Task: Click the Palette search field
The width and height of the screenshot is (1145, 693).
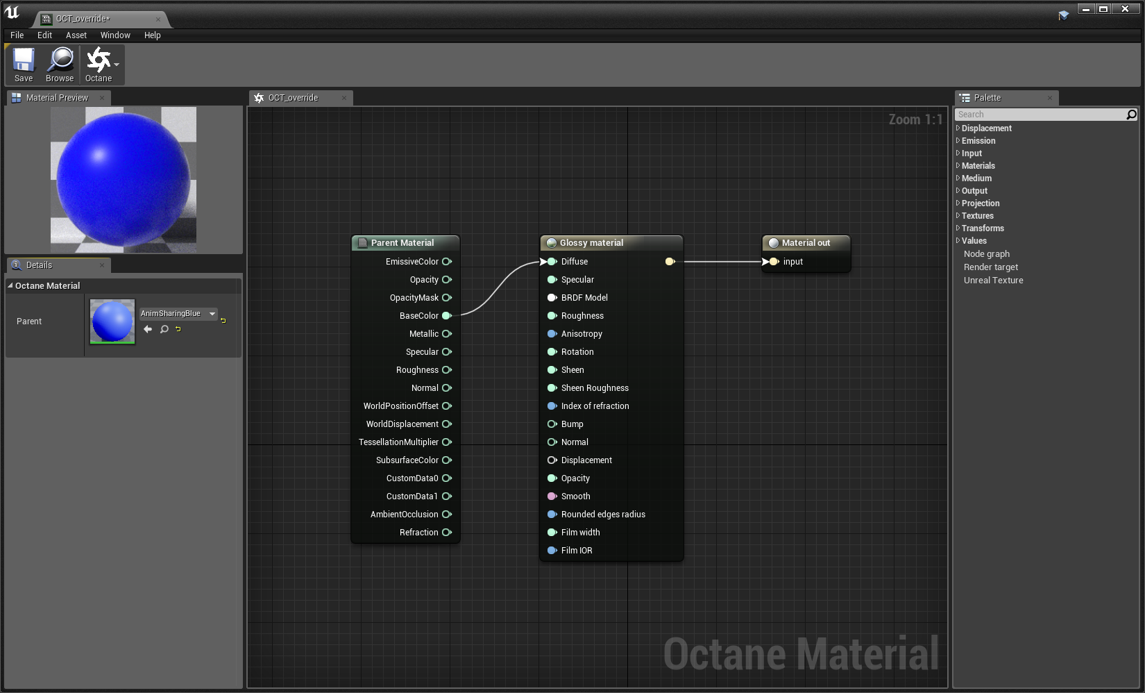Action: click(x=1040, y=115)
